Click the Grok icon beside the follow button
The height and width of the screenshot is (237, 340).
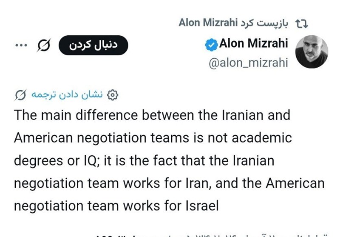coord(43,46)
